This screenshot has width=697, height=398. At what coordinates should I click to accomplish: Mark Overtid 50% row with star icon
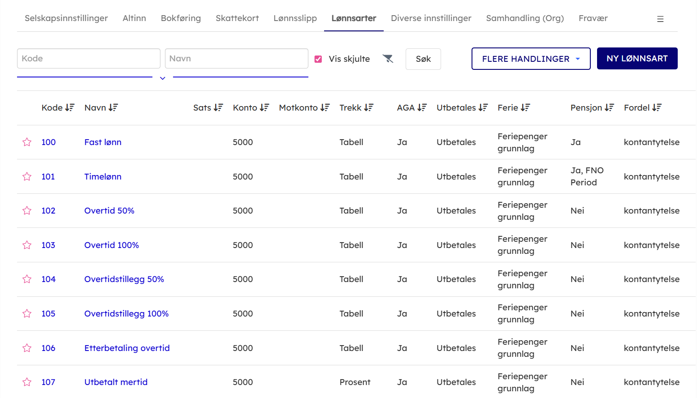(x=27, y=211)
